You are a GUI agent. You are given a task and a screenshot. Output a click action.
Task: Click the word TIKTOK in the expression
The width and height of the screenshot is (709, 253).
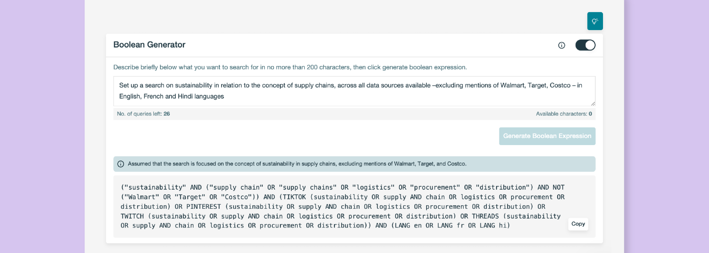click(x=294, y=197)
